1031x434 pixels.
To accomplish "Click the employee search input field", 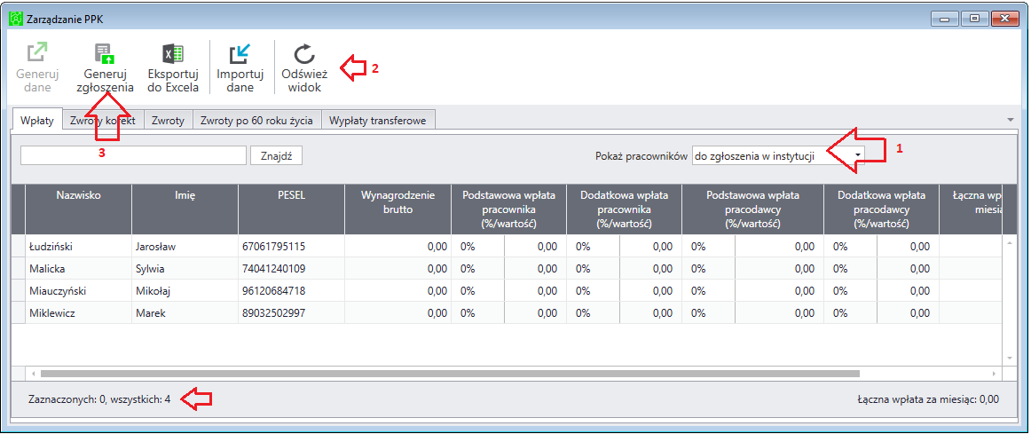I will pos(133,156).
